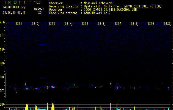This screenshot has width=173, height=110.
Task: Click the 0819 time marker
Action: point(151,24)
